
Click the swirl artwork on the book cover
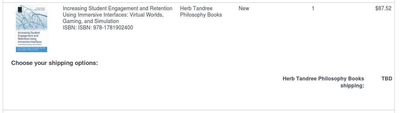point(32,21)
